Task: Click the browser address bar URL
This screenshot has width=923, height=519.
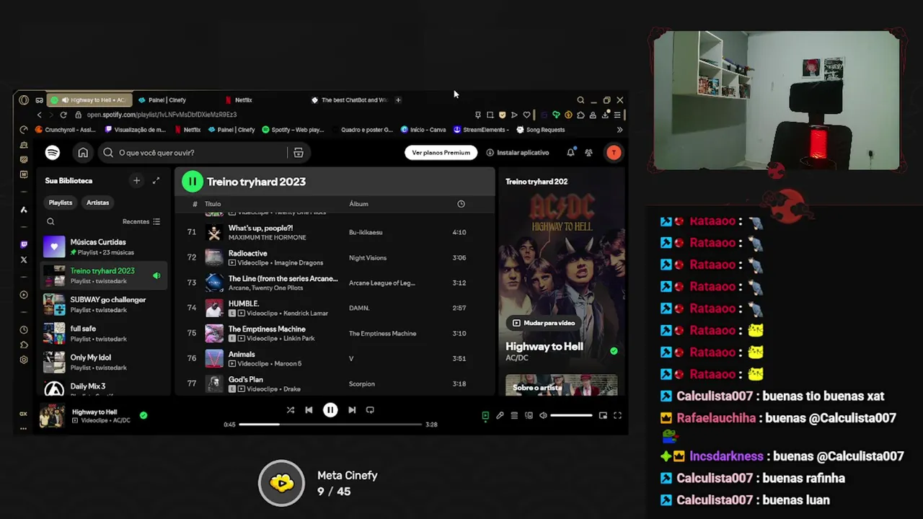Action: pyautogui.click(x=162, y=115)
